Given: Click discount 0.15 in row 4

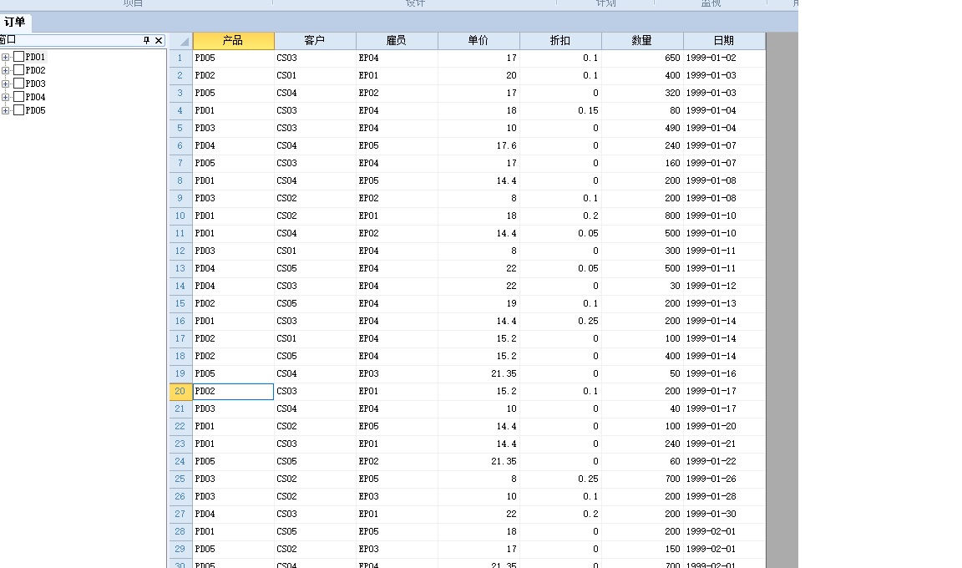Looking at the screenshot, I should pyautogui.click(x=561, y=111).
